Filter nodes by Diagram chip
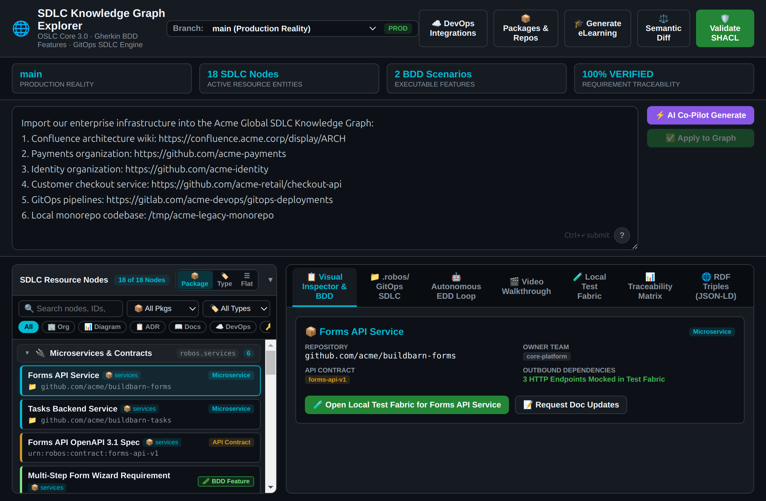This screenshot has height=501, width=766. [102, 327]
